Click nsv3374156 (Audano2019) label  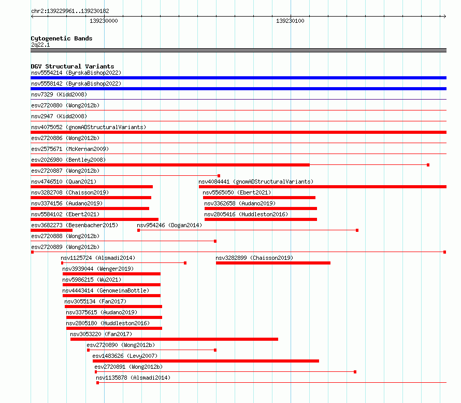pos(67,203)
